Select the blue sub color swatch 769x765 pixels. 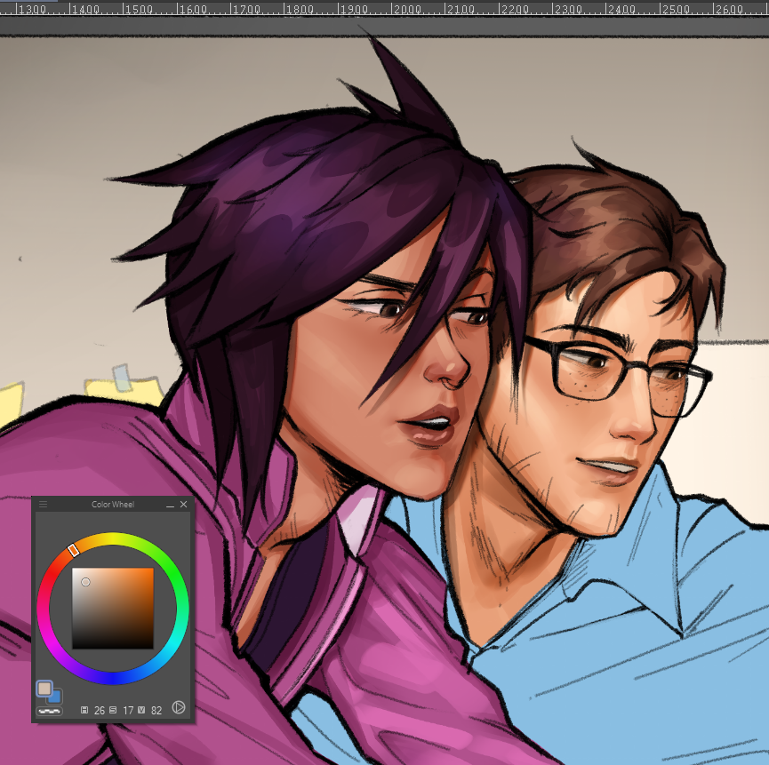pyautogui.click(x=56, y=697)
